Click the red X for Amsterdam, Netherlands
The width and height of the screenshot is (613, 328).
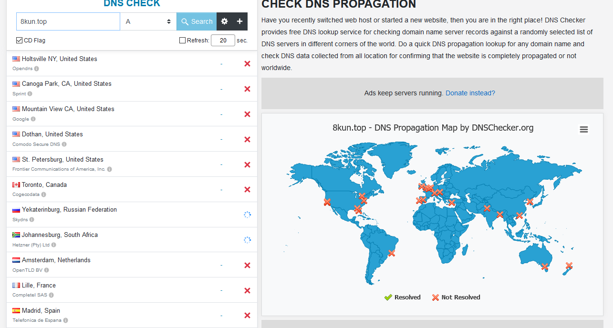(x=247, y=265)
